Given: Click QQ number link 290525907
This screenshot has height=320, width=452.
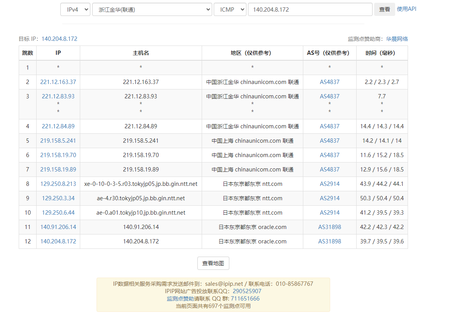Looking at the screenshot, I should tap(247, 291).
